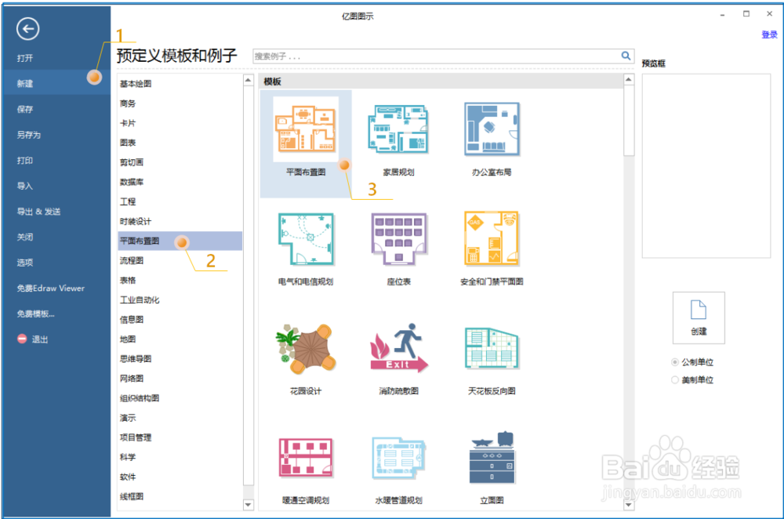Select the 时装设计 category
The width and height of the screenshot is (784, 519).
[x=136, y=221]
